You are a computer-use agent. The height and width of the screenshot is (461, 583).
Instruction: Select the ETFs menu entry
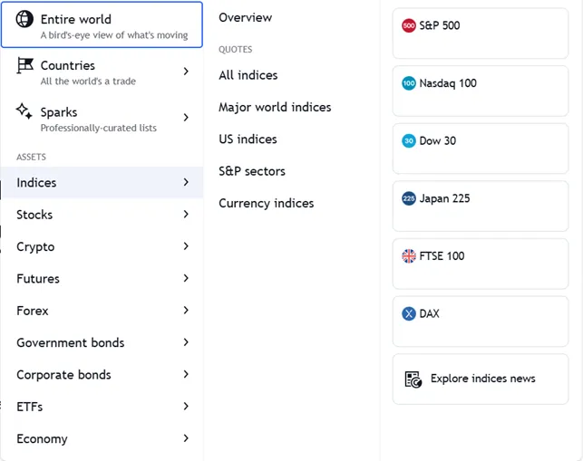[29, 407]
